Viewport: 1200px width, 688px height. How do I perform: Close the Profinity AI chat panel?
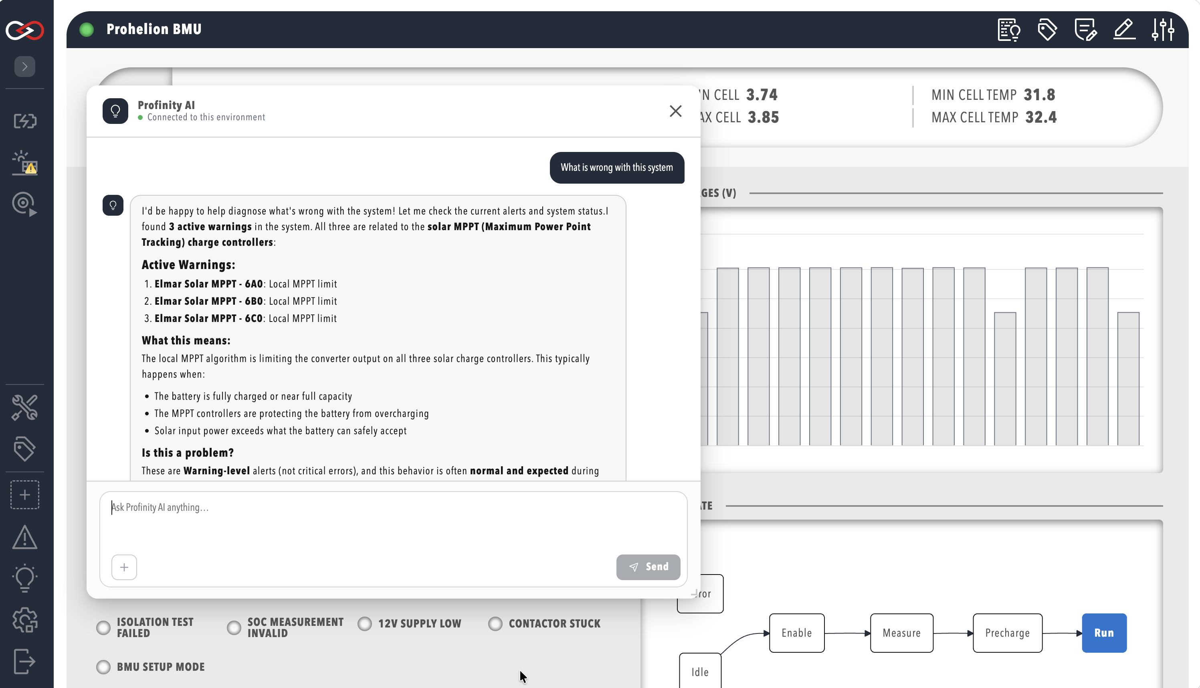pyautogui.click(x=676, y=111)
